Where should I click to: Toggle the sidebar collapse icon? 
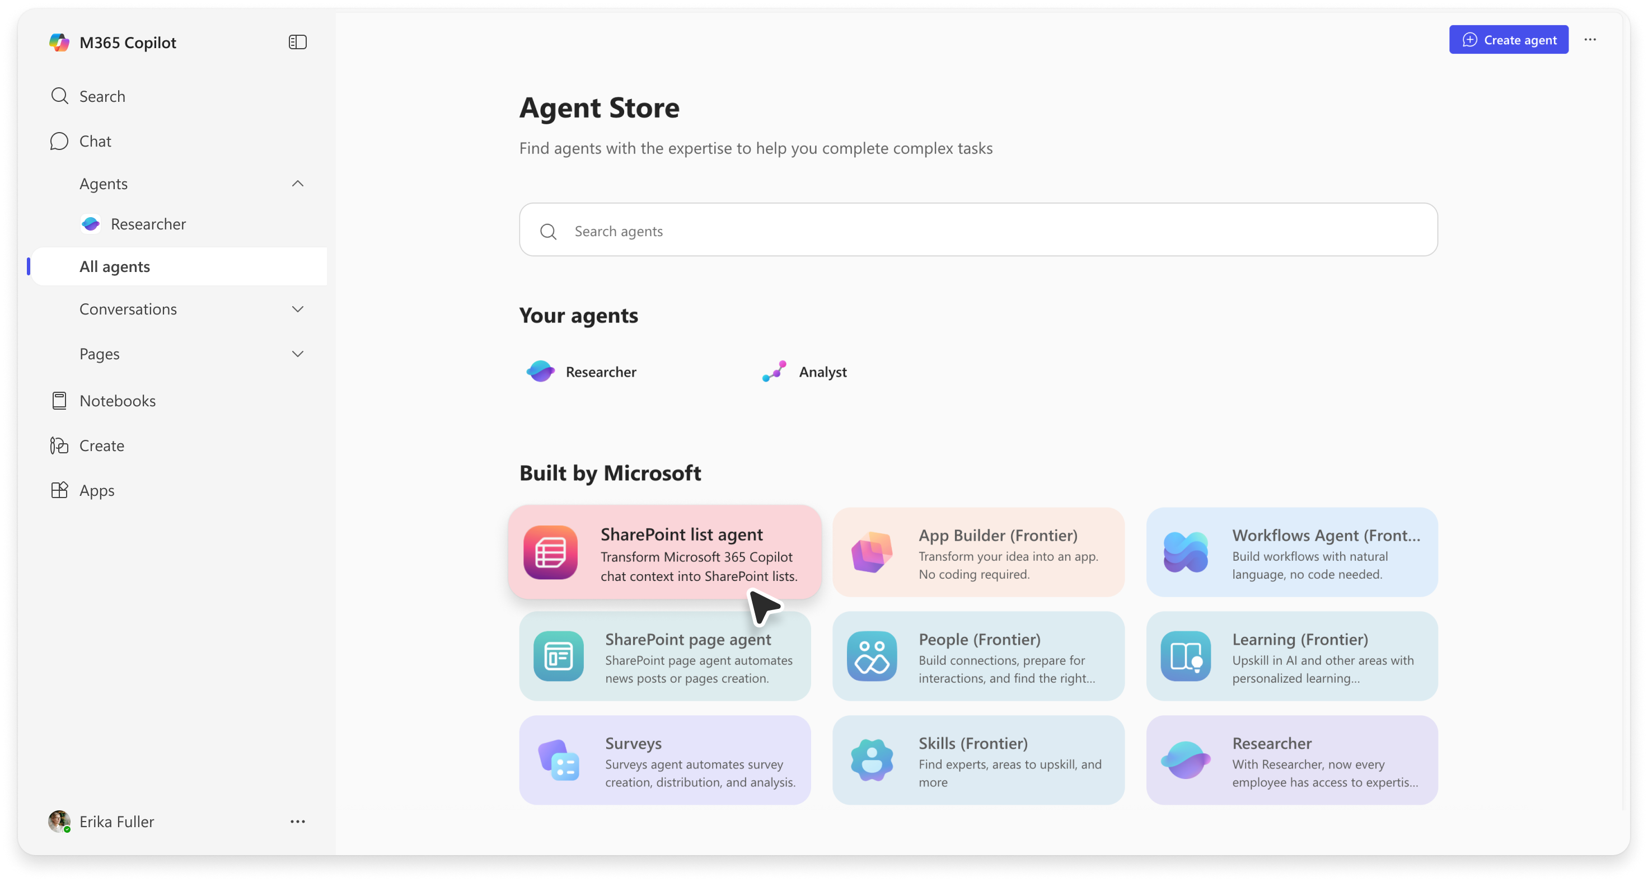coord(297,42)
